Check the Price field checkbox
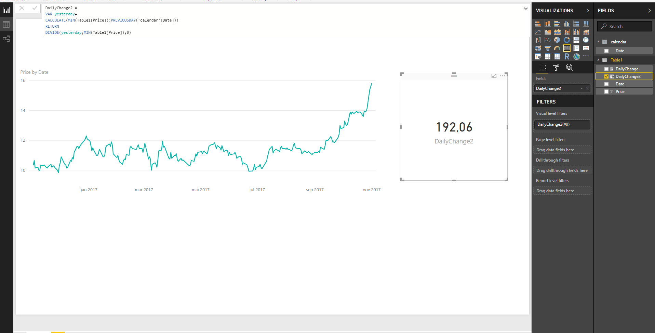 607,91
